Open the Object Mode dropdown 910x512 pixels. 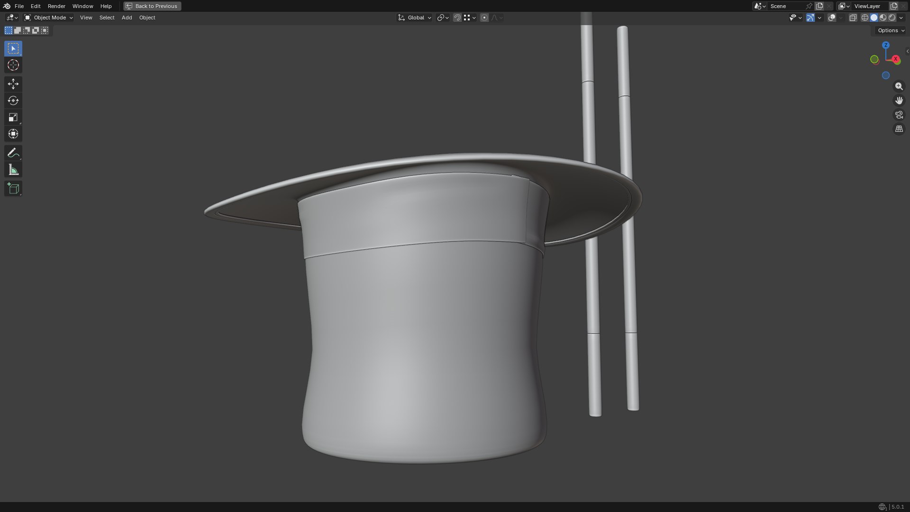coord(49,18)
